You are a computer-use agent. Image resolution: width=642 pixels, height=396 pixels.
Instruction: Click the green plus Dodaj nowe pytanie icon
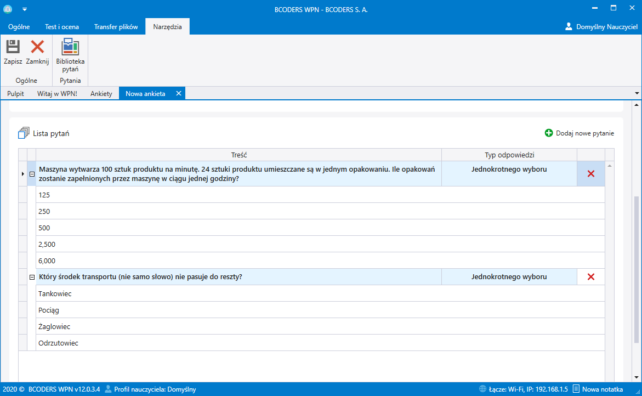pyautogui.click(x=549, y=133)
